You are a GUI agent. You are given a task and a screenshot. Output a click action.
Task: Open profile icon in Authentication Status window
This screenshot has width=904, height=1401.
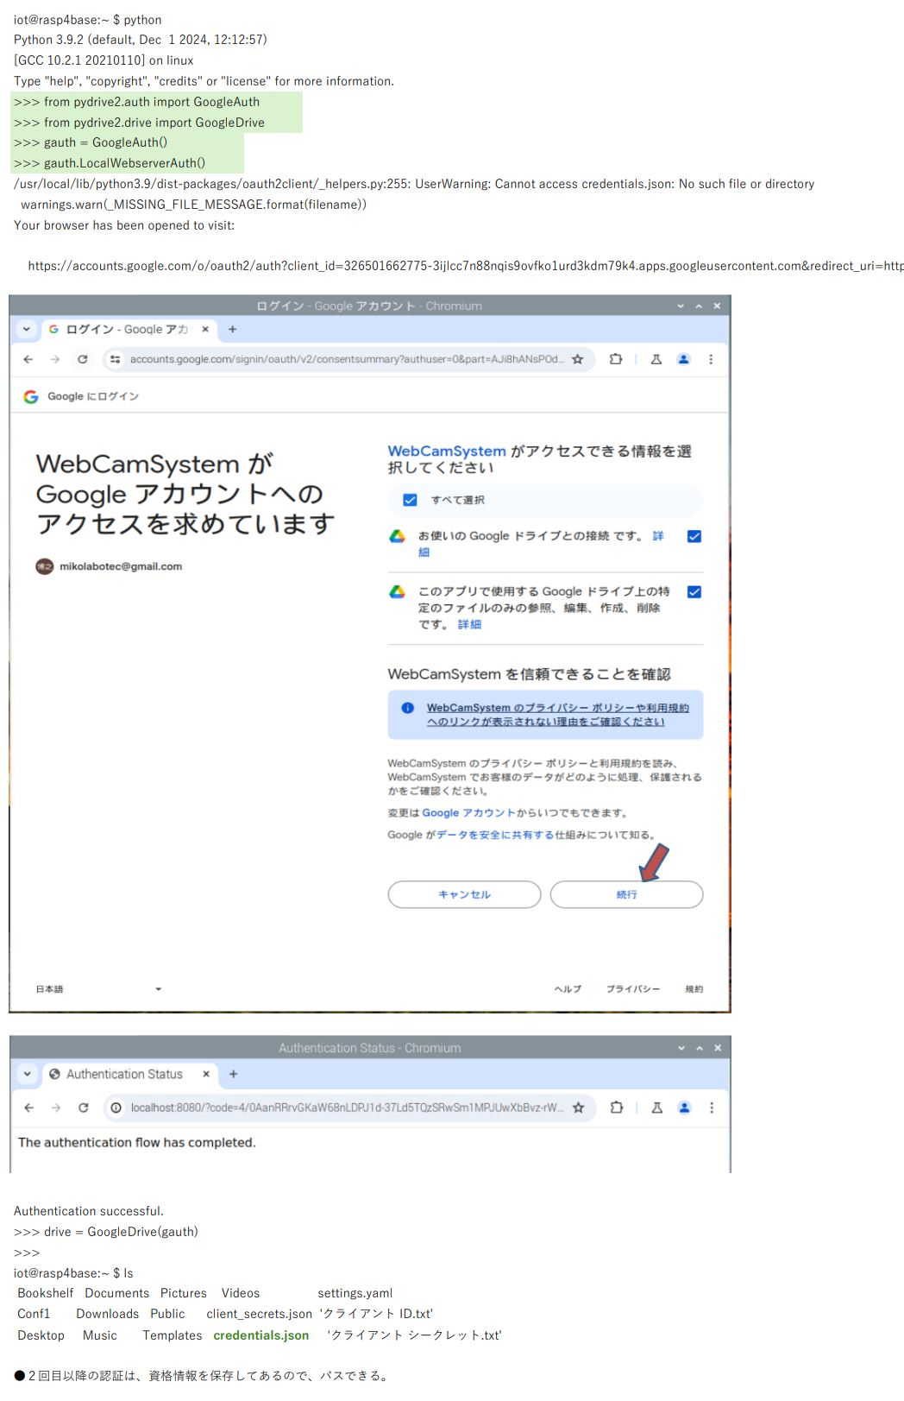(x=685, y=1108)
